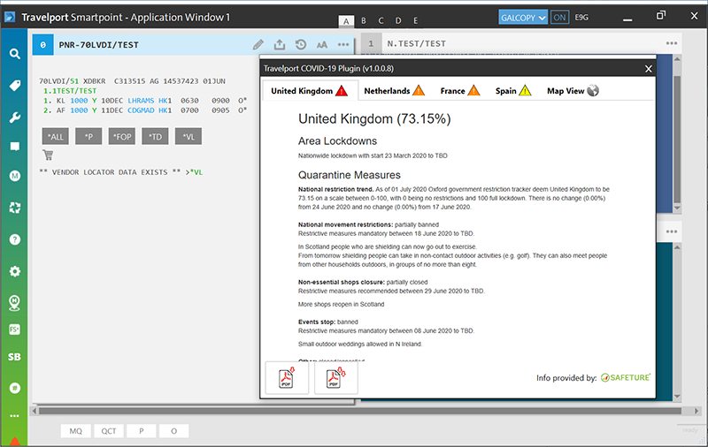
Task: Click the hotel map-pin sidebar icon
Action: pyautogui.click(x=14, y=303)
